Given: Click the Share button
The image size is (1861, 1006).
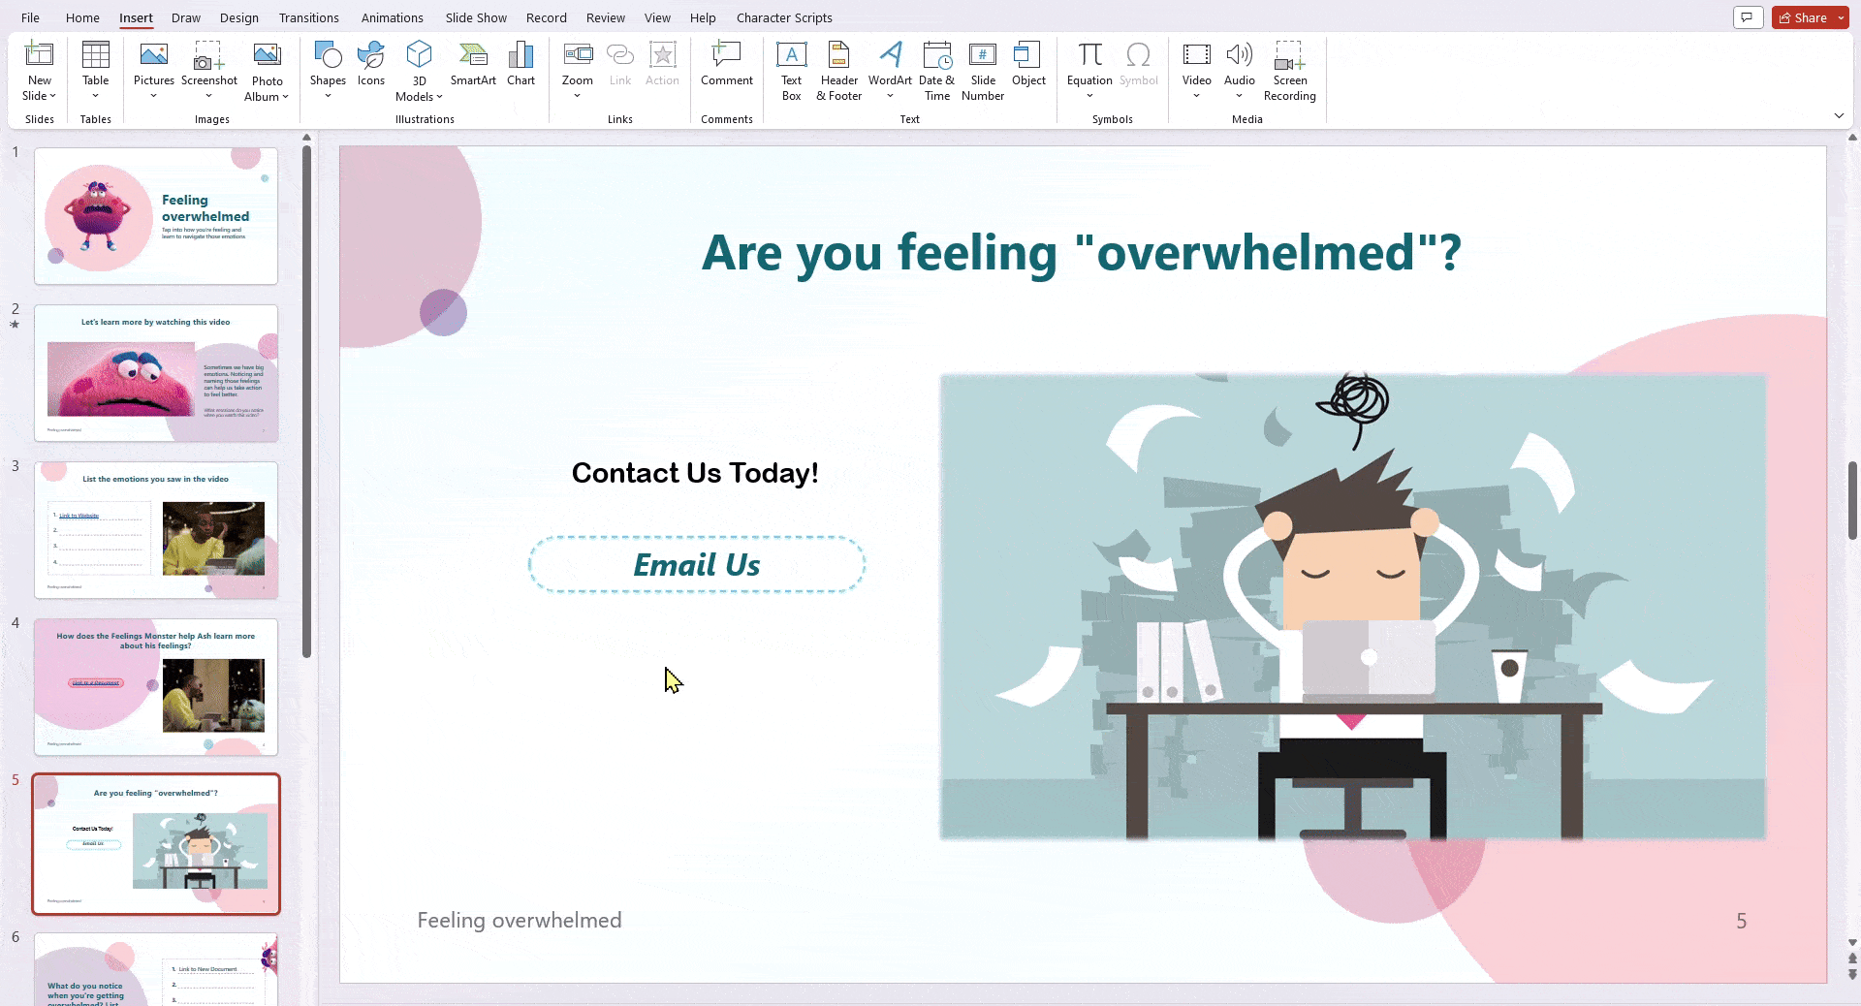Looking at the screenshot, I should (x=1805, y=16).
